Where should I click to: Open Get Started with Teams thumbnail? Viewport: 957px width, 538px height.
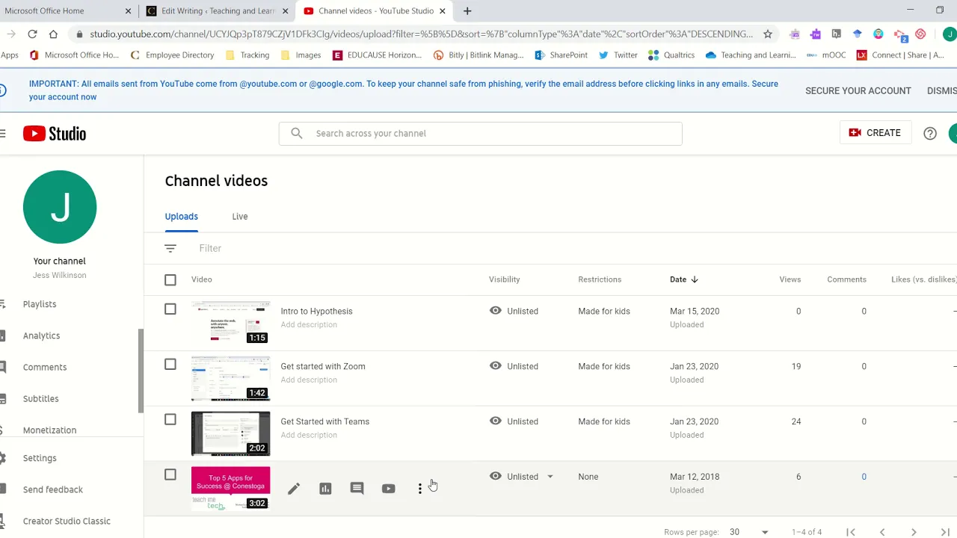tap(230, 433)
